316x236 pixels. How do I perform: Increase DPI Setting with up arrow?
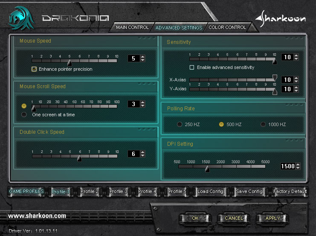(x=298, y=164)
